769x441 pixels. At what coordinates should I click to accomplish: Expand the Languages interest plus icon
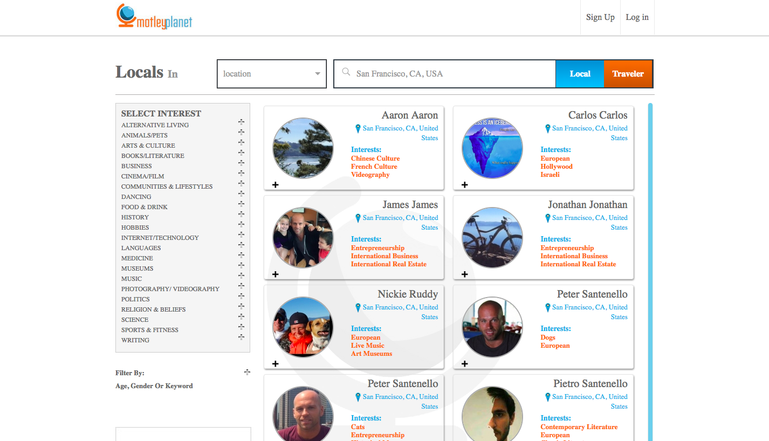tap(241, 245)
